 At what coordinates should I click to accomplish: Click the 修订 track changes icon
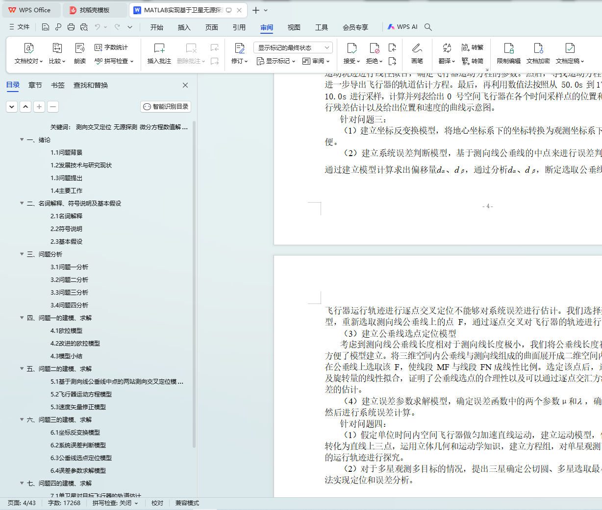tap(239, 48)
